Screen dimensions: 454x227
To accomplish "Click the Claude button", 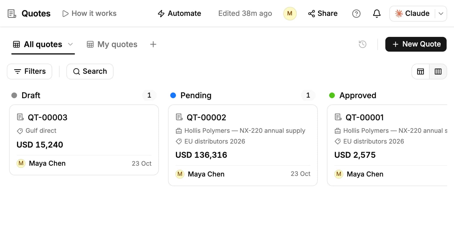I will click(412, 13).
